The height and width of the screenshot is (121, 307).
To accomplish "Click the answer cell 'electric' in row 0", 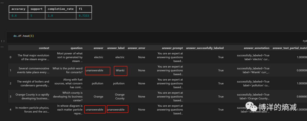I will coord(98,57).
